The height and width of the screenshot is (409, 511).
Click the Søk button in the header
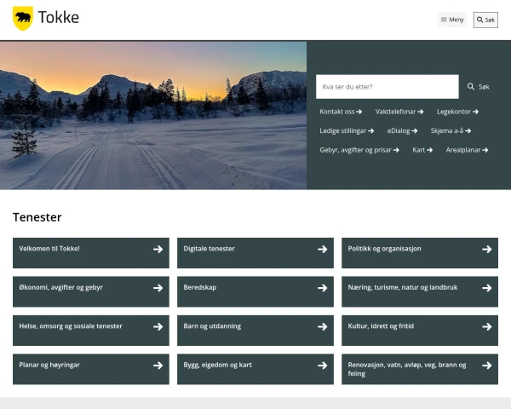(485, 20)
